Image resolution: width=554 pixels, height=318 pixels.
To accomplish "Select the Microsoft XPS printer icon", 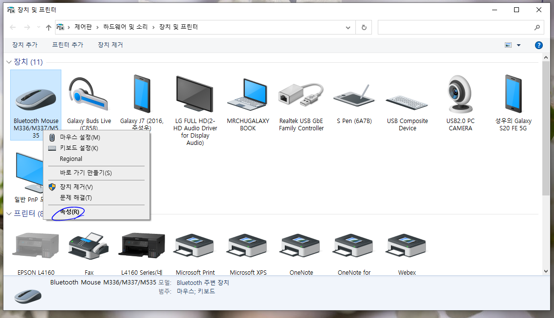I will [x=248, y=246].
